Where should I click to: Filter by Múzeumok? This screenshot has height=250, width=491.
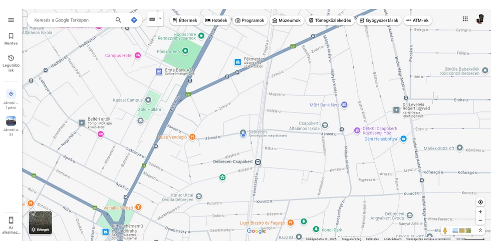tap(287, 20)
